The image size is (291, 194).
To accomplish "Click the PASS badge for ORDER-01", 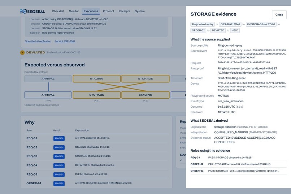I will 59,184.
